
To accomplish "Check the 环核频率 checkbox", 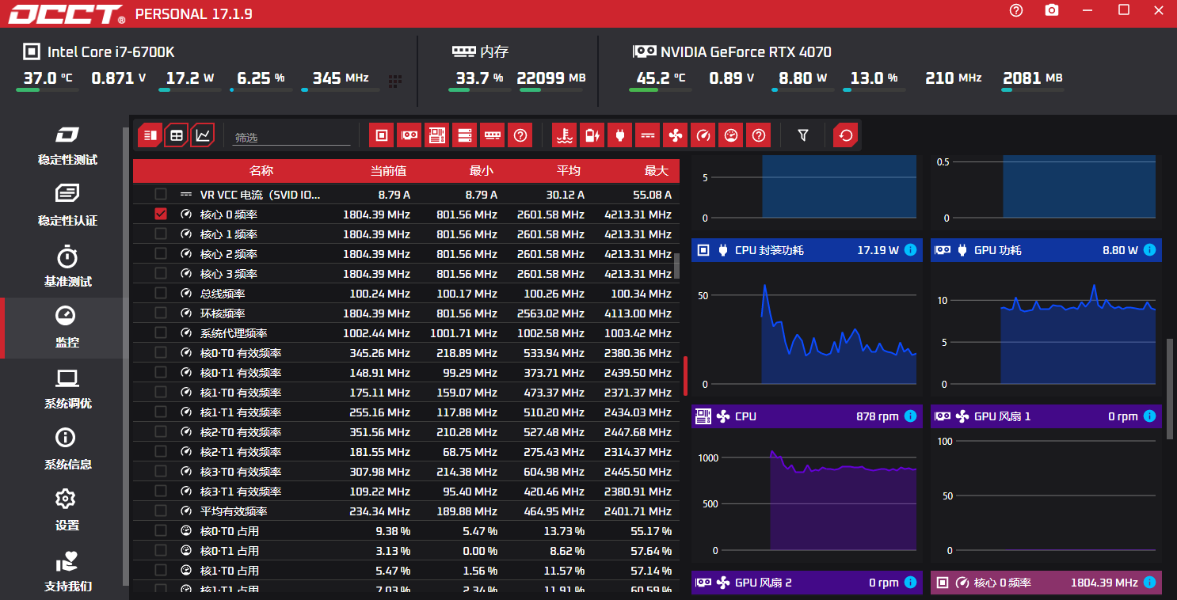I will (x=161, y=313).
